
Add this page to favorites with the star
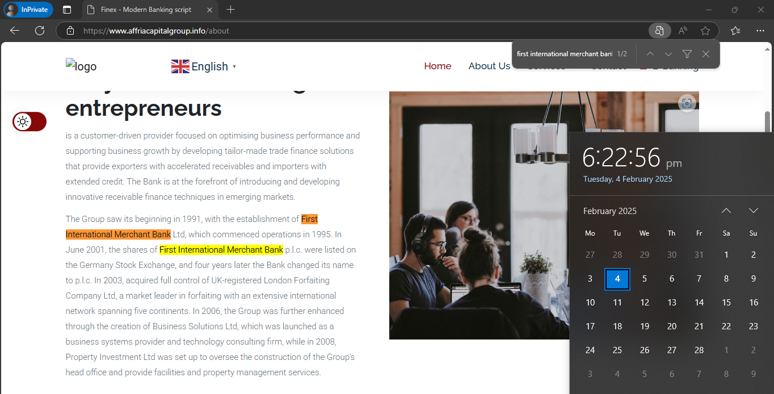pos(705,31)
